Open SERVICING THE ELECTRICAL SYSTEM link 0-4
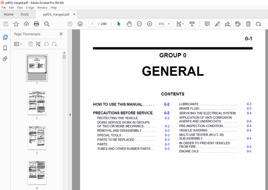Image resolution: width=268 pixels, height=190 pixels. 249,113
